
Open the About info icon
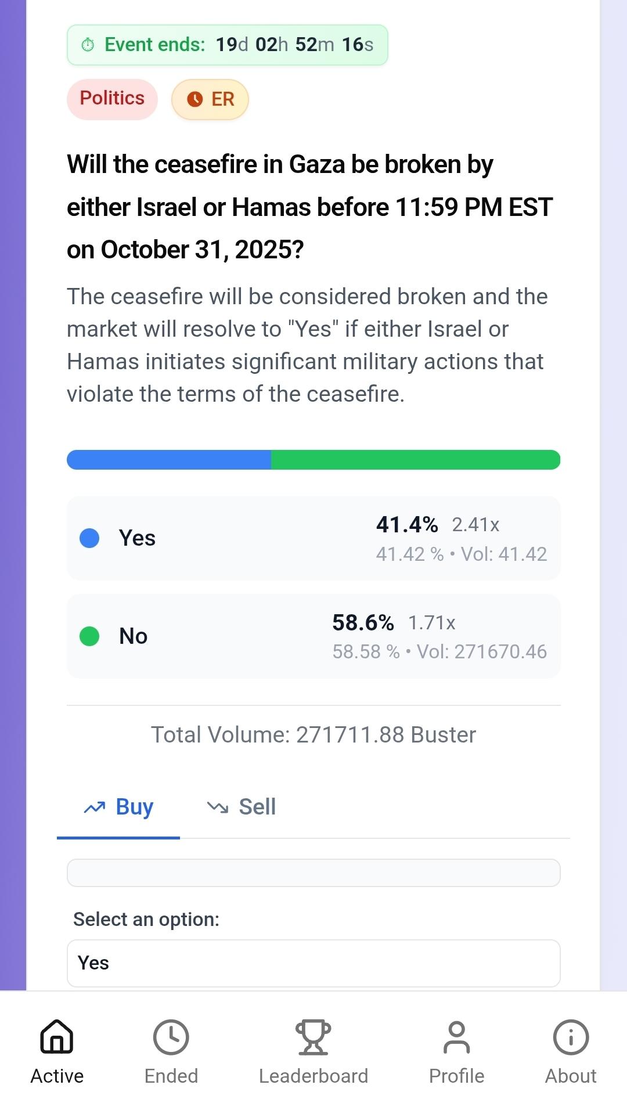pyautogui.click(x=571, y=1037)
